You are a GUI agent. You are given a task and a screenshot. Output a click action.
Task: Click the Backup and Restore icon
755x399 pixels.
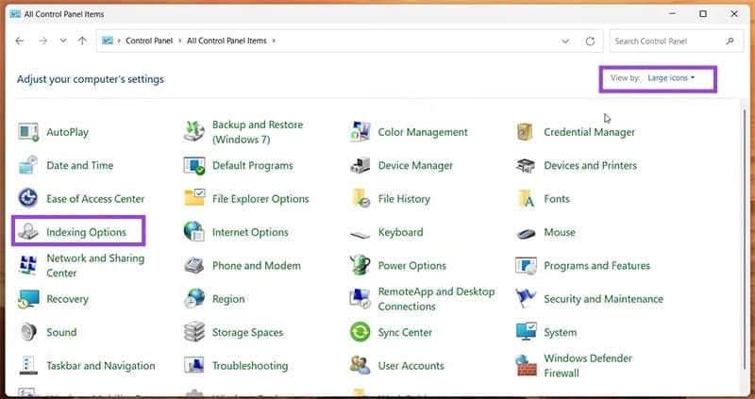click(x=194, y=132)
